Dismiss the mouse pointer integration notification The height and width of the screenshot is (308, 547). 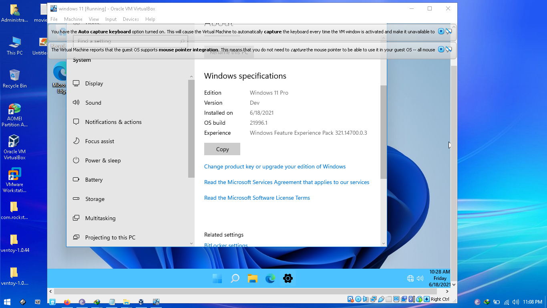pos(441,49)
